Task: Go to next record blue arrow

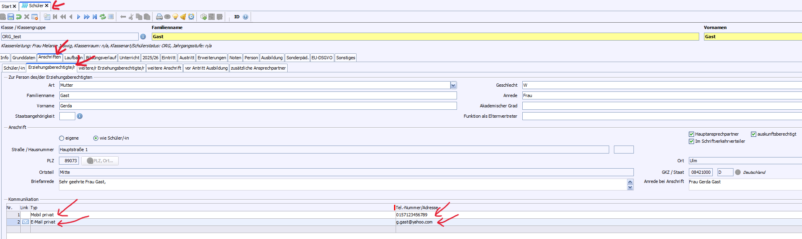Action: point(78,17)
